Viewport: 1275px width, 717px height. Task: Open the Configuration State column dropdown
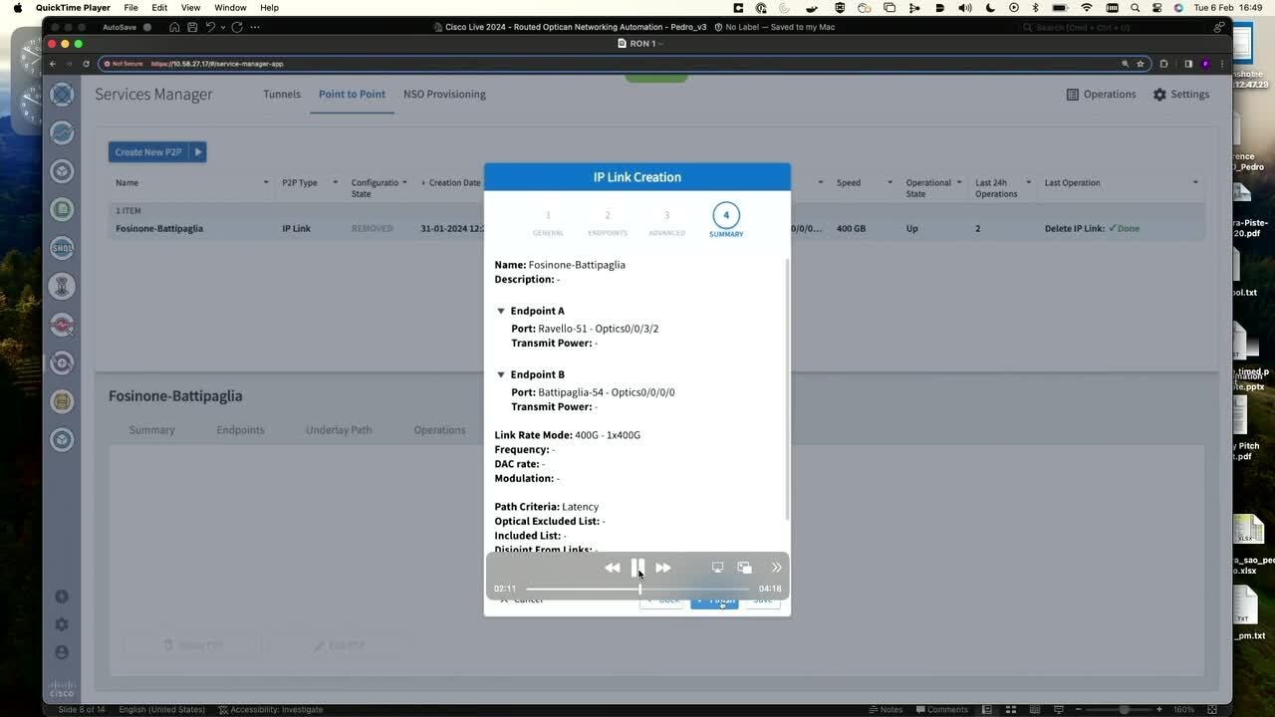(x=404, y=182)
